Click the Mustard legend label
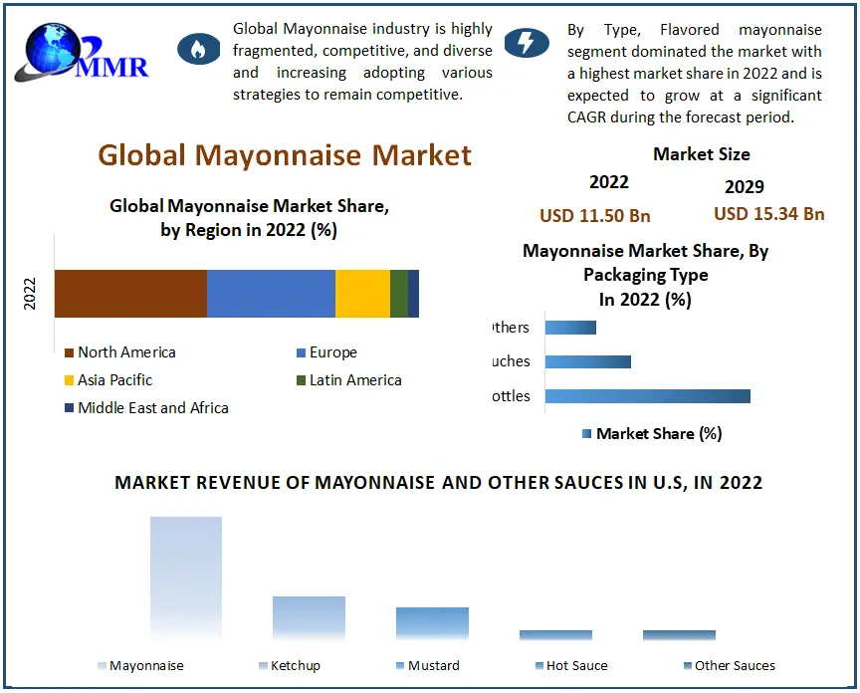This screenshot has width=860, height=693. pos(433,665)
